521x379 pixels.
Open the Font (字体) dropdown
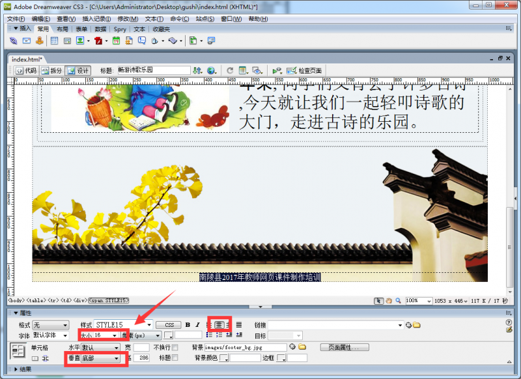[51, 335]
